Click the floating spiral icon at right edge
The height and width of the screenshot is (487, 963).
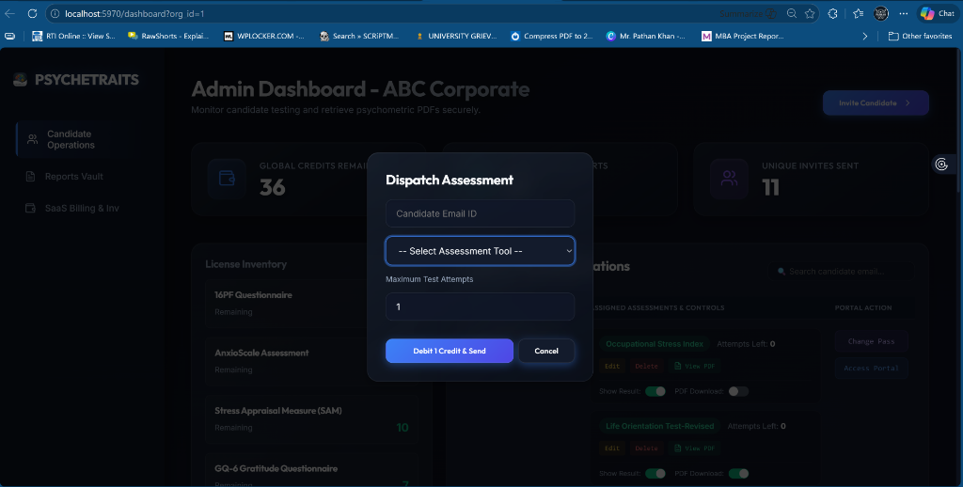(x=941, y=165)
